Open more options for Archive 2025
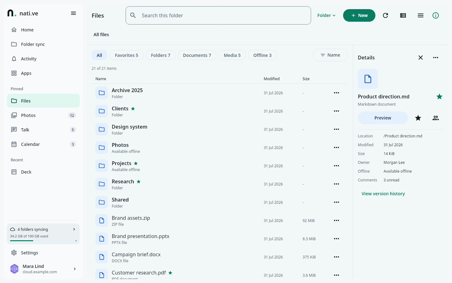This screenshot has height=283, width=452. tap(336, 93)
